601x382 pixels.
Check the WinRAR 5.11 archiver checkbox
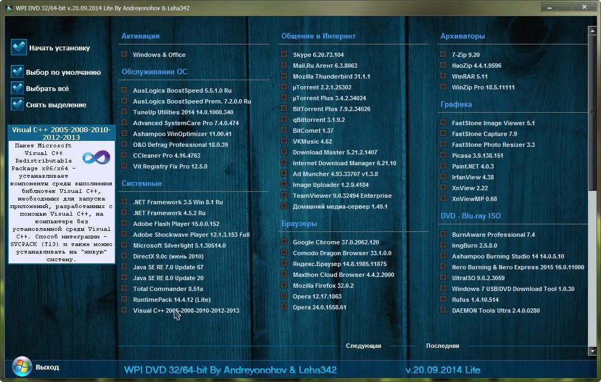coord(443,76)
